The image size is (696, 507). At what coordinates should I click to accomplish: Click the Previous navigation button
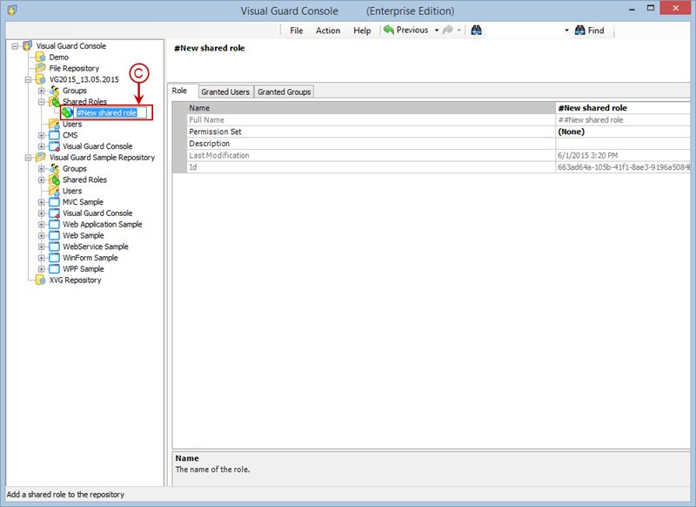[406, 30]
